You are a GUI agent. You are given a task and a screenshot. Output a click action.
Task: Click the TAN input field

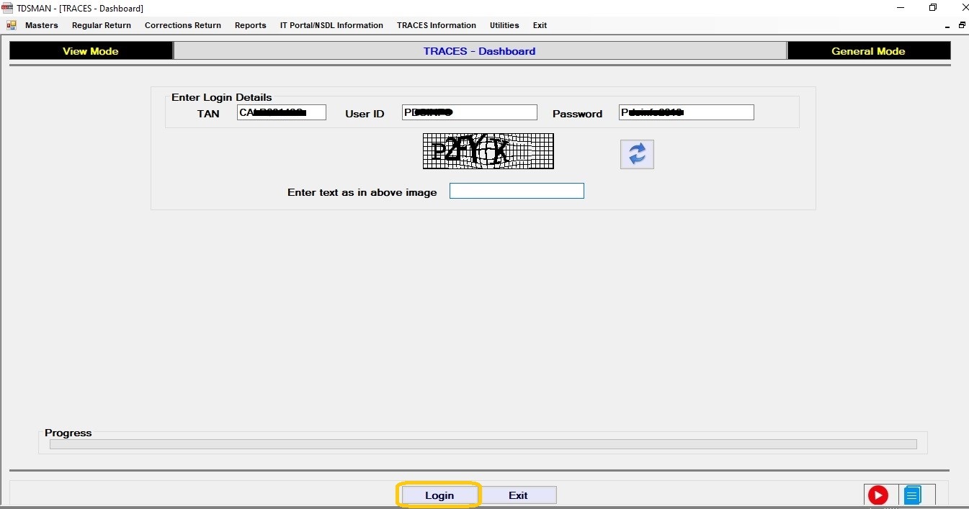[x=281, y=112]
